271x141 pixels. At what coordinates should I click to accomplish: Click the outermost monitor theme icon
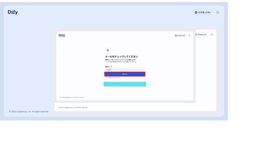218,12
